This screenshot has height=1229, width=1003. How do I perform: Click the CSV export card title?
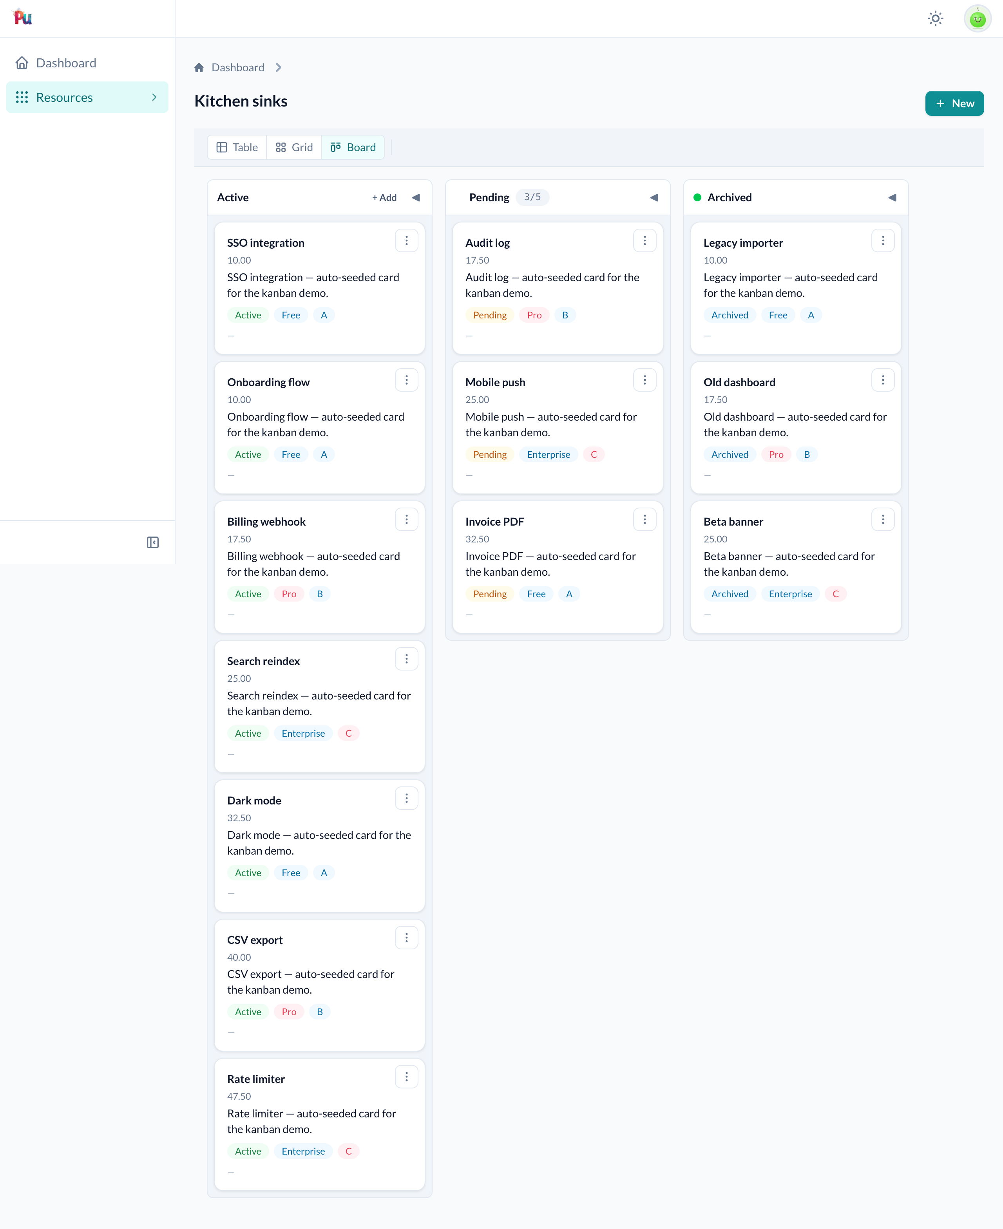point(255,940)
